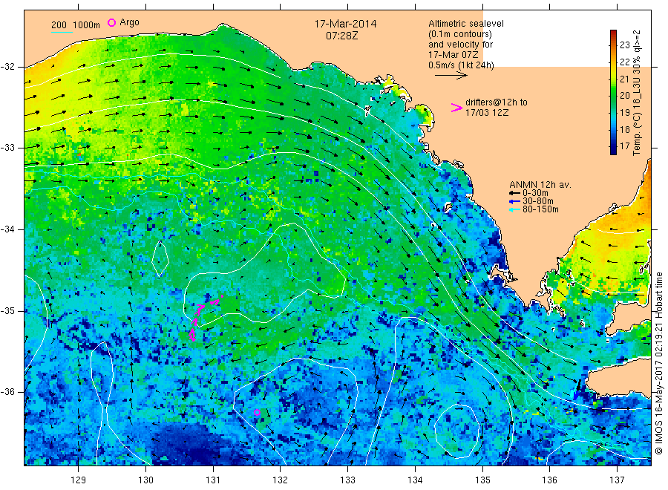Image resolution: width=668 pixels, height=490 pixels.
Task: Click the black 0-30m ANMN arrow
Action: click(x=514, y=194)
